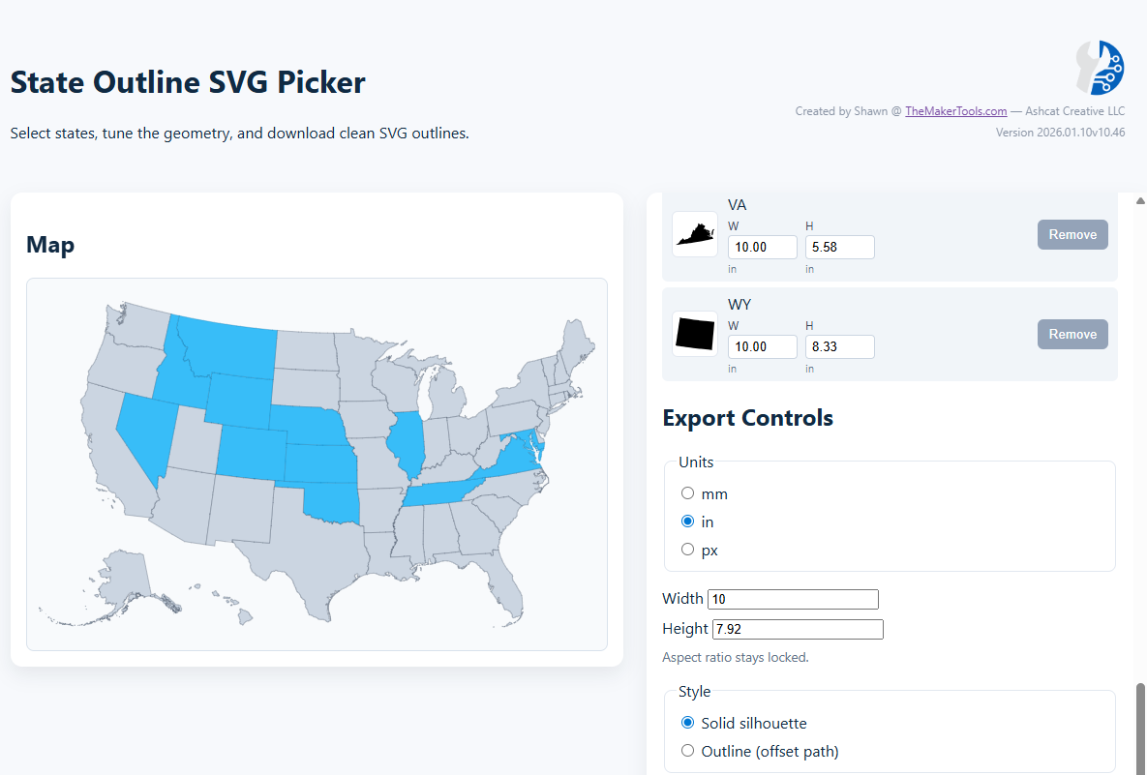The height and width of the screenshot is (775, 1147).
Task: Enable Outline (offset path) style
Action: tap(687, 750)
